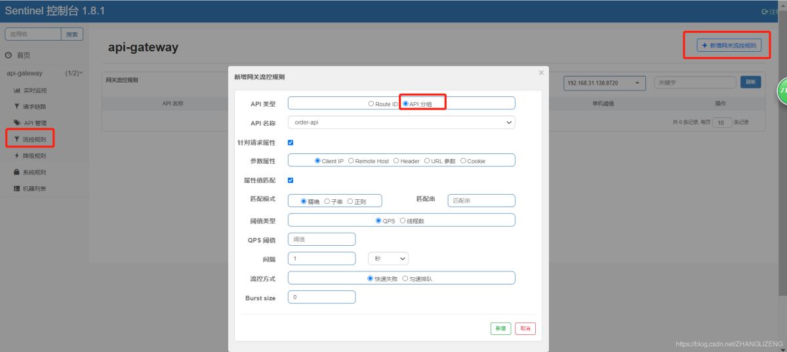Click the 请求链路 filter icon
Image resolution: width=787 pixels, height=352 pixels.
pos(17,106)
